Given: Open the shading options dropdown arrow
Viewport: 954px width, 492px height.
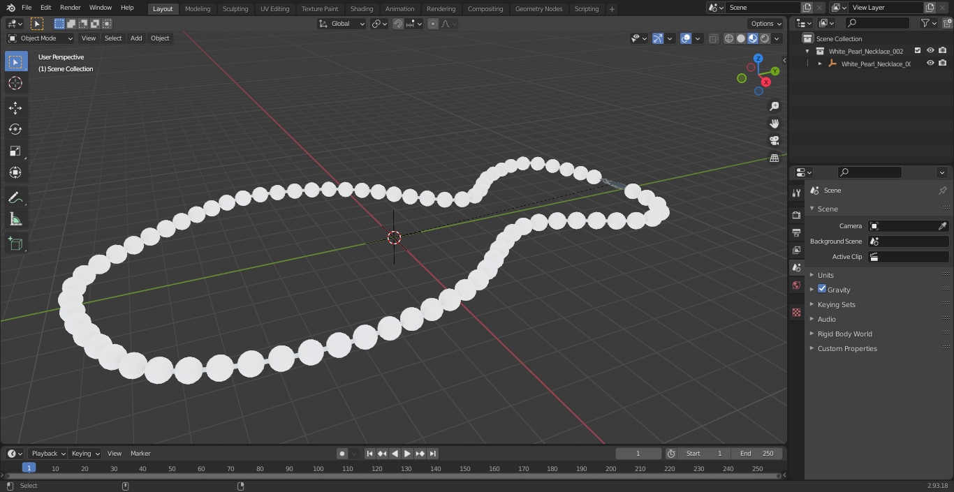Looking at the screenshot, I should [777, 38].
